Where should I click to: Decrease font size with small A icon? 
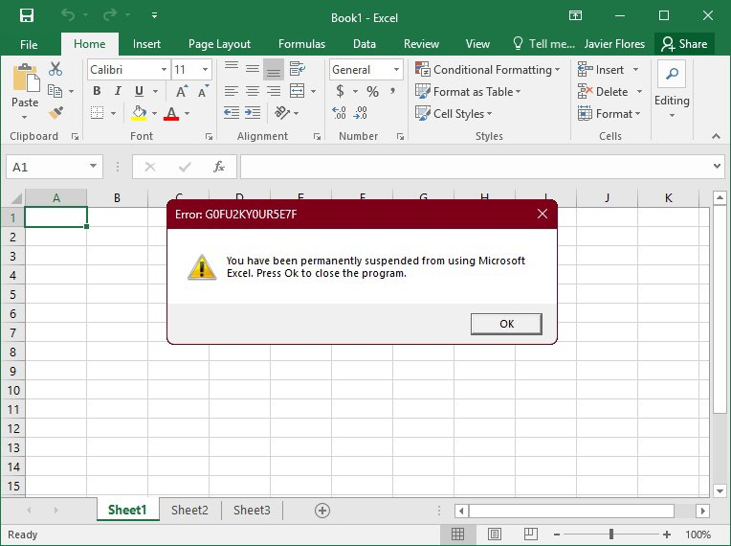[x=204, y=91]
